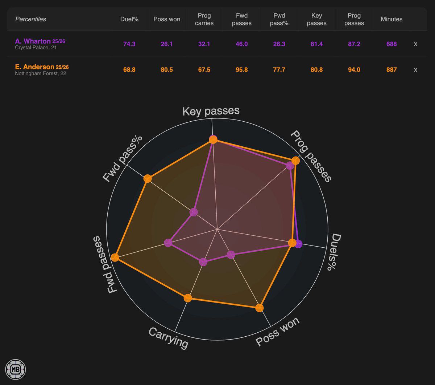This screenshot has height=385, width=435.
Task: Click the Percentiles header label
Action: point(30,19)
